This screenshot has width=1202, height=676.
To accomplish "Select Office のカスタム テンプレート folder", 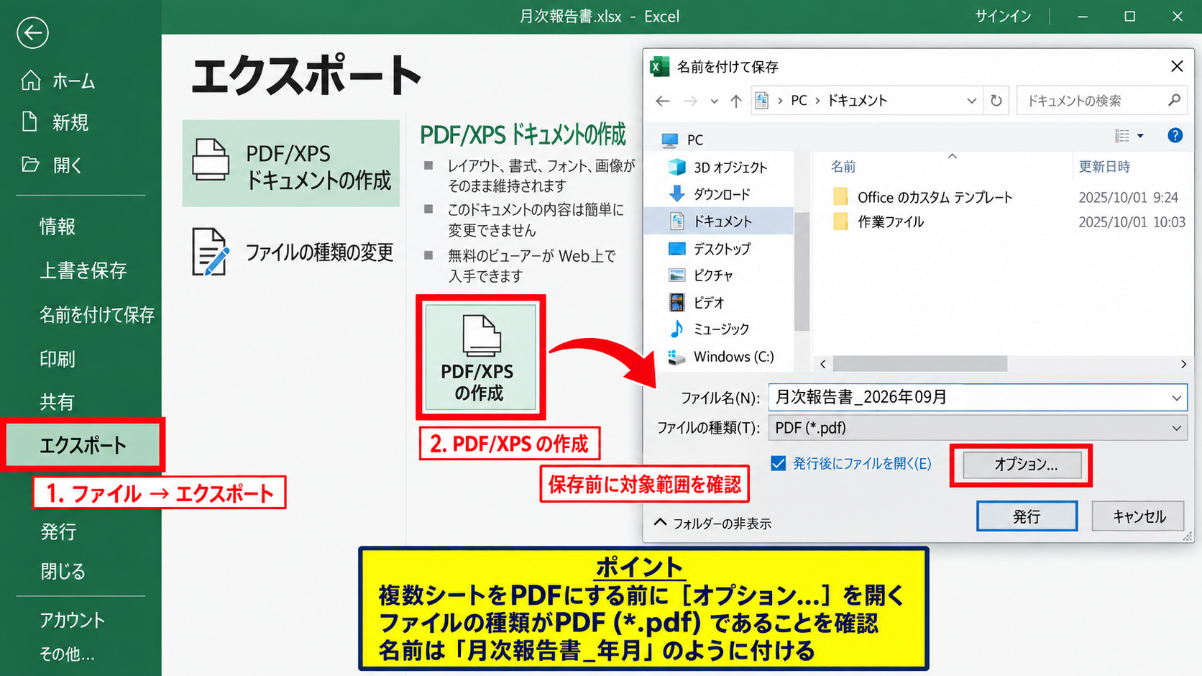I will coord(923,197).
